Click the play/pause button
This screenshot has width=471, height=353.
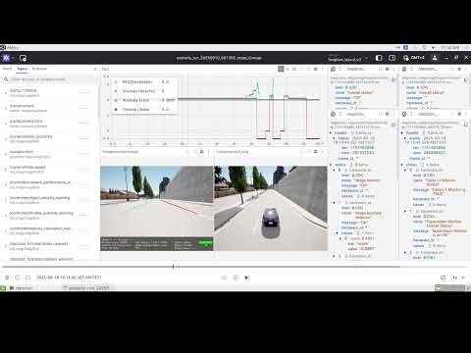(235, 277)
